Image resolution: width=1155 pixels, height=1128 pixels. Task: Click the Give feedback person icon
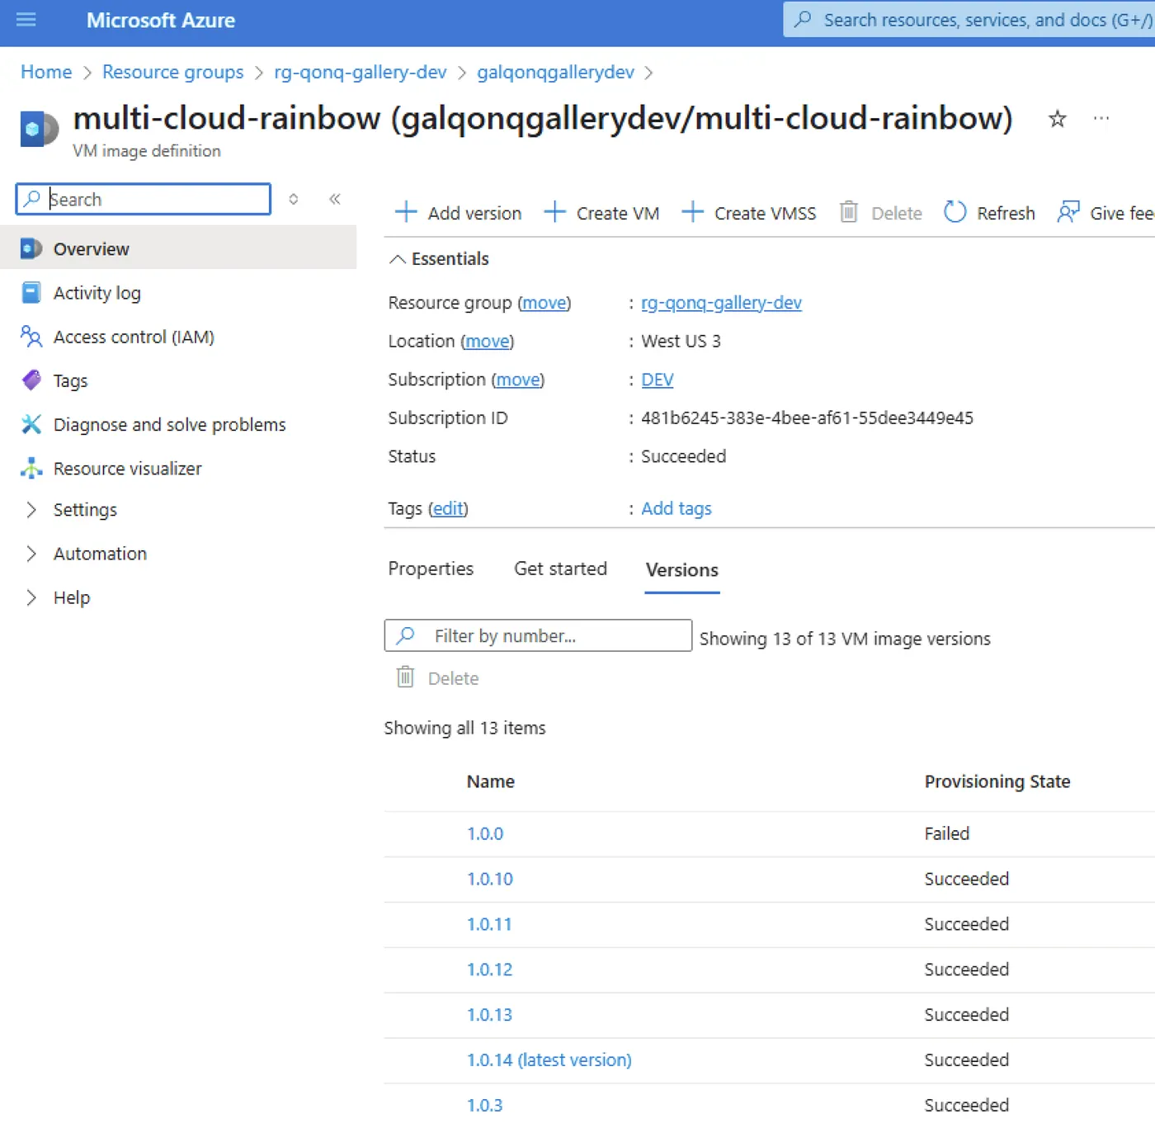coord(1068,212)
